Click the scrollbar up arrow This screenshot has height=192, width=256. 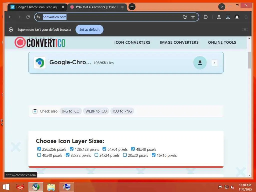(249, 38)
